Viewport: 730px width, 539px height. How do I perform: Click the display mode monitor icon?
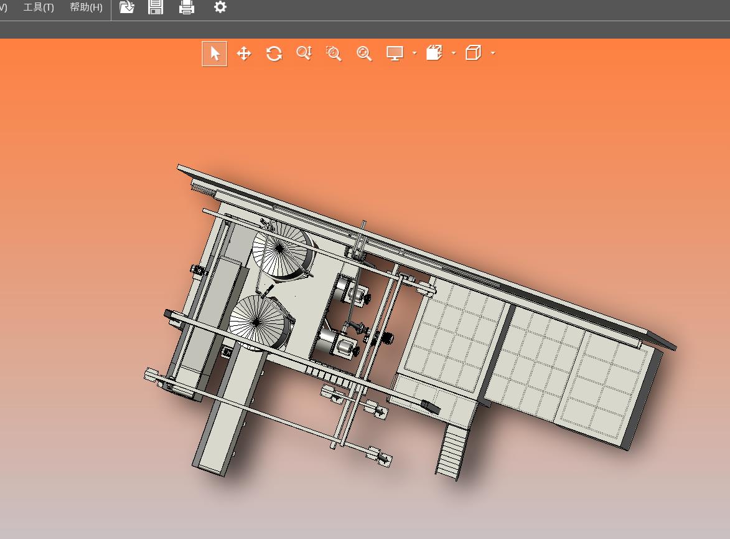[x=395, y=54]
